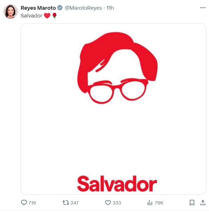Open the 11h timestamp link
The image size is (209, 213).
click(110, 8)
